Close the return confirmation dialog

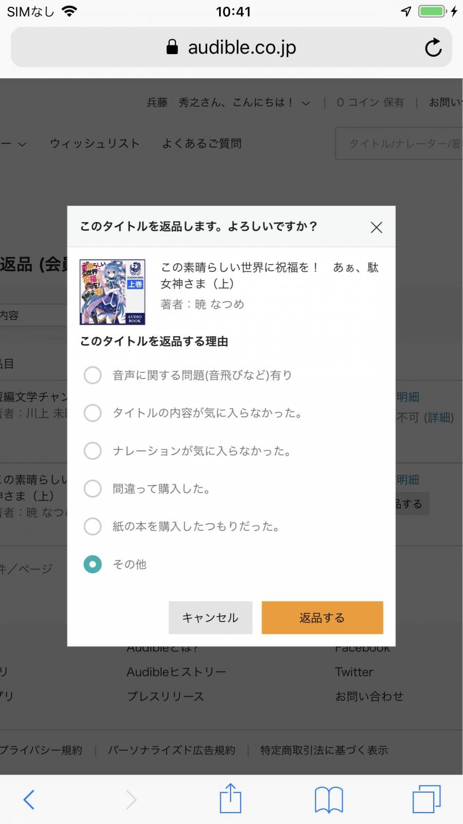click(377, 227)
